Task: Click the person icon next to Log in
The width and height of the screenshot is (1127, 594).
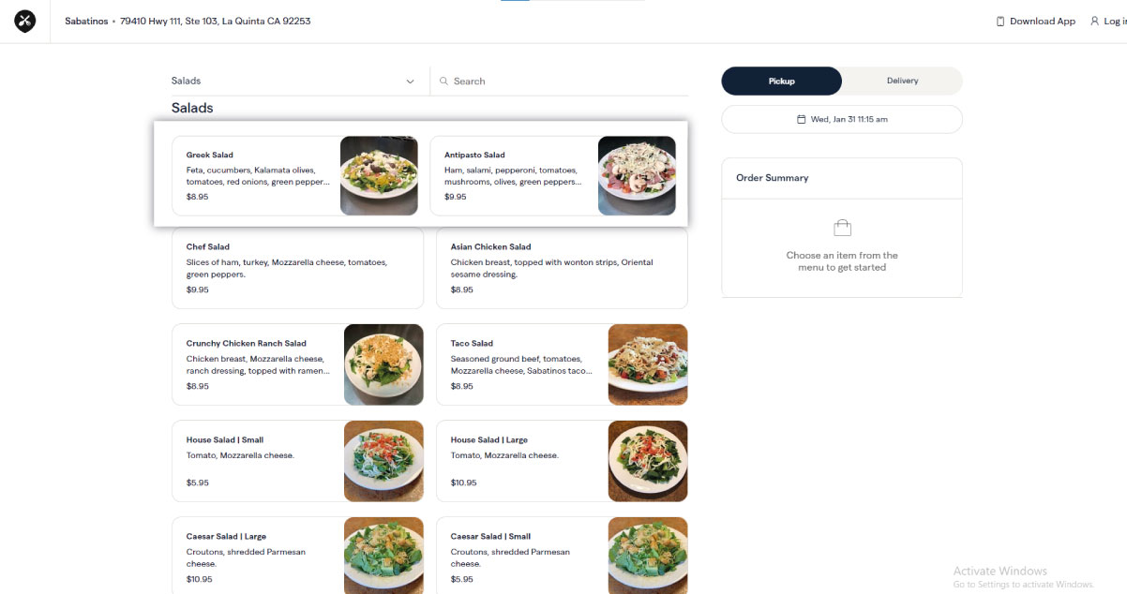Action: tap(1095, 21)
